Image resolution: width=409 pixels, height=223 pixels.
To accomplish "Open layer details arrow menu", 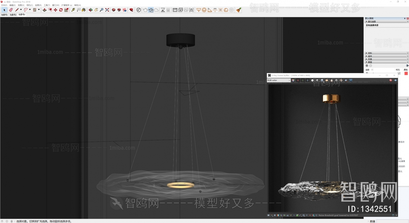I will tap(407, 66).
